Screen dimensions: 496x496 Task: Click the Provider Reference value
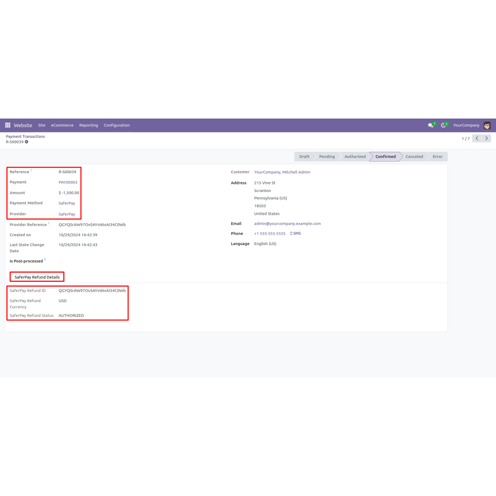[x=92, y=225]
